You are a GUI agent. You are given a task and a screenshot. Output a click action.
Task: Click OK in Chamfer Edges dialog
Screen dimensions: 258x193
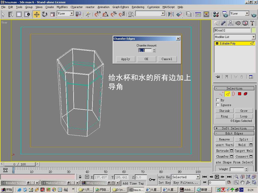click(146, 59)
